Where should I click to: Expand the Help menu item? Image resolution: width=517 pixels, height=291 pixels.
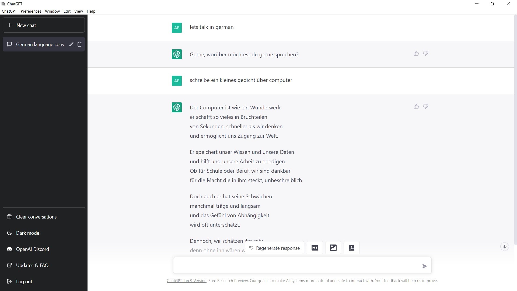[x=91, y=11]
